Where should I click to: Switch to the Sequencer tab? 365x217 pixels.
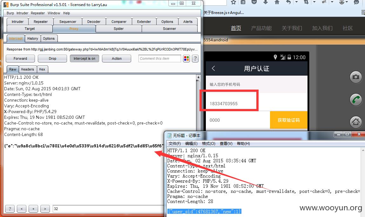point(68,22)
